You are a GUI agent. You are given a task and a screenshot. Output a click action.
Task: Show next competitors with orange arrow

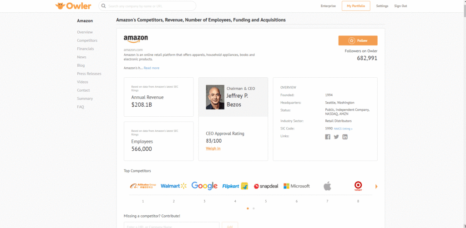click(376, 187)
